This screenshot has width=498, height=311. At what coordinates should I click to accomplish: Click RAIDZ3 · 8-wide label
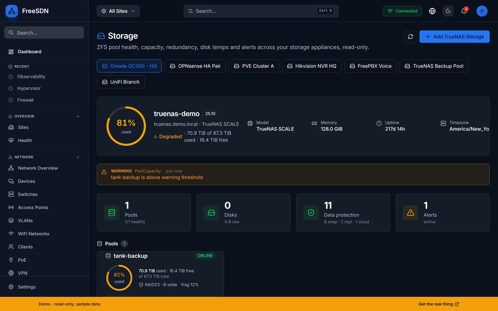(x=161, y=285)
